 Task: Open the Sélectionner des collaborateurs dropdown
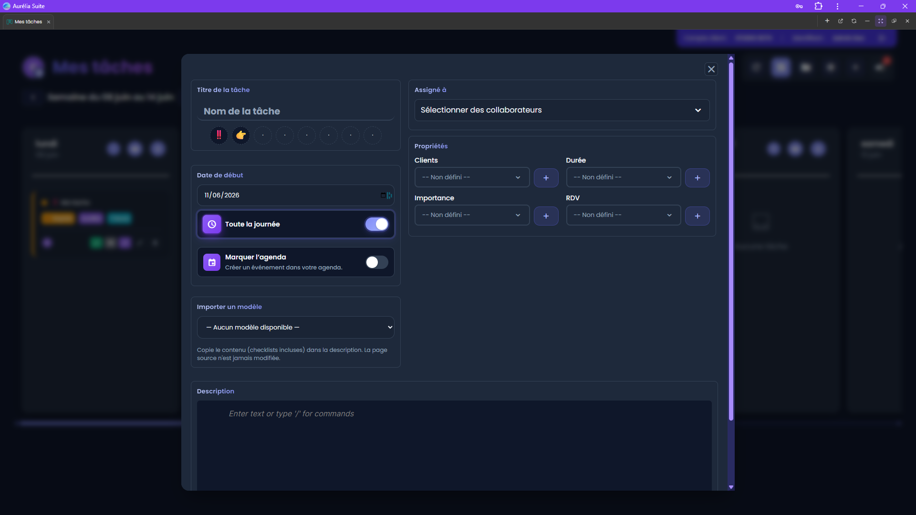(x=562, y=110)
